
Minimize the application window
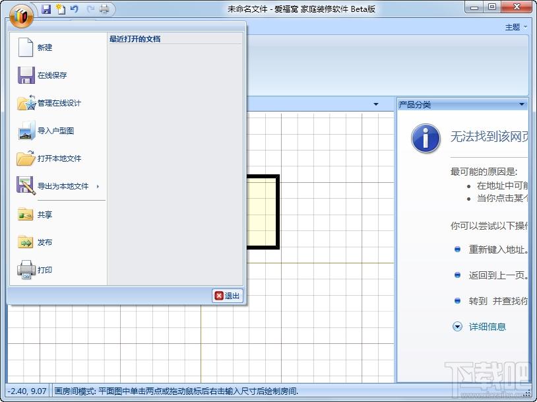pyautogui.click(x=474, y=7)
